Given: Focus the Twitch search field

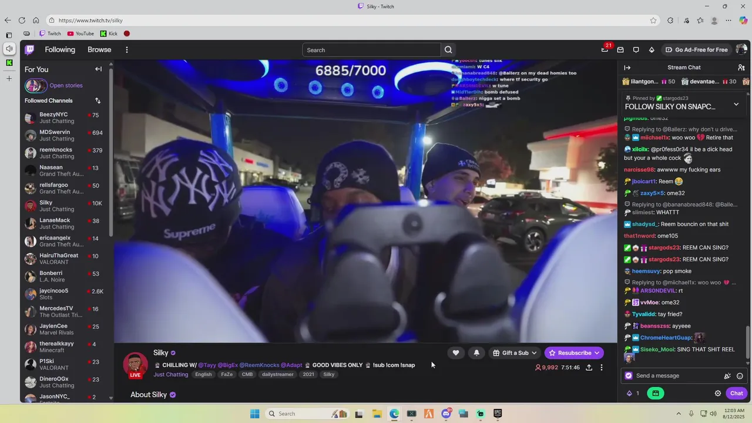Looking at the screenshot, I should coord(371,50).
